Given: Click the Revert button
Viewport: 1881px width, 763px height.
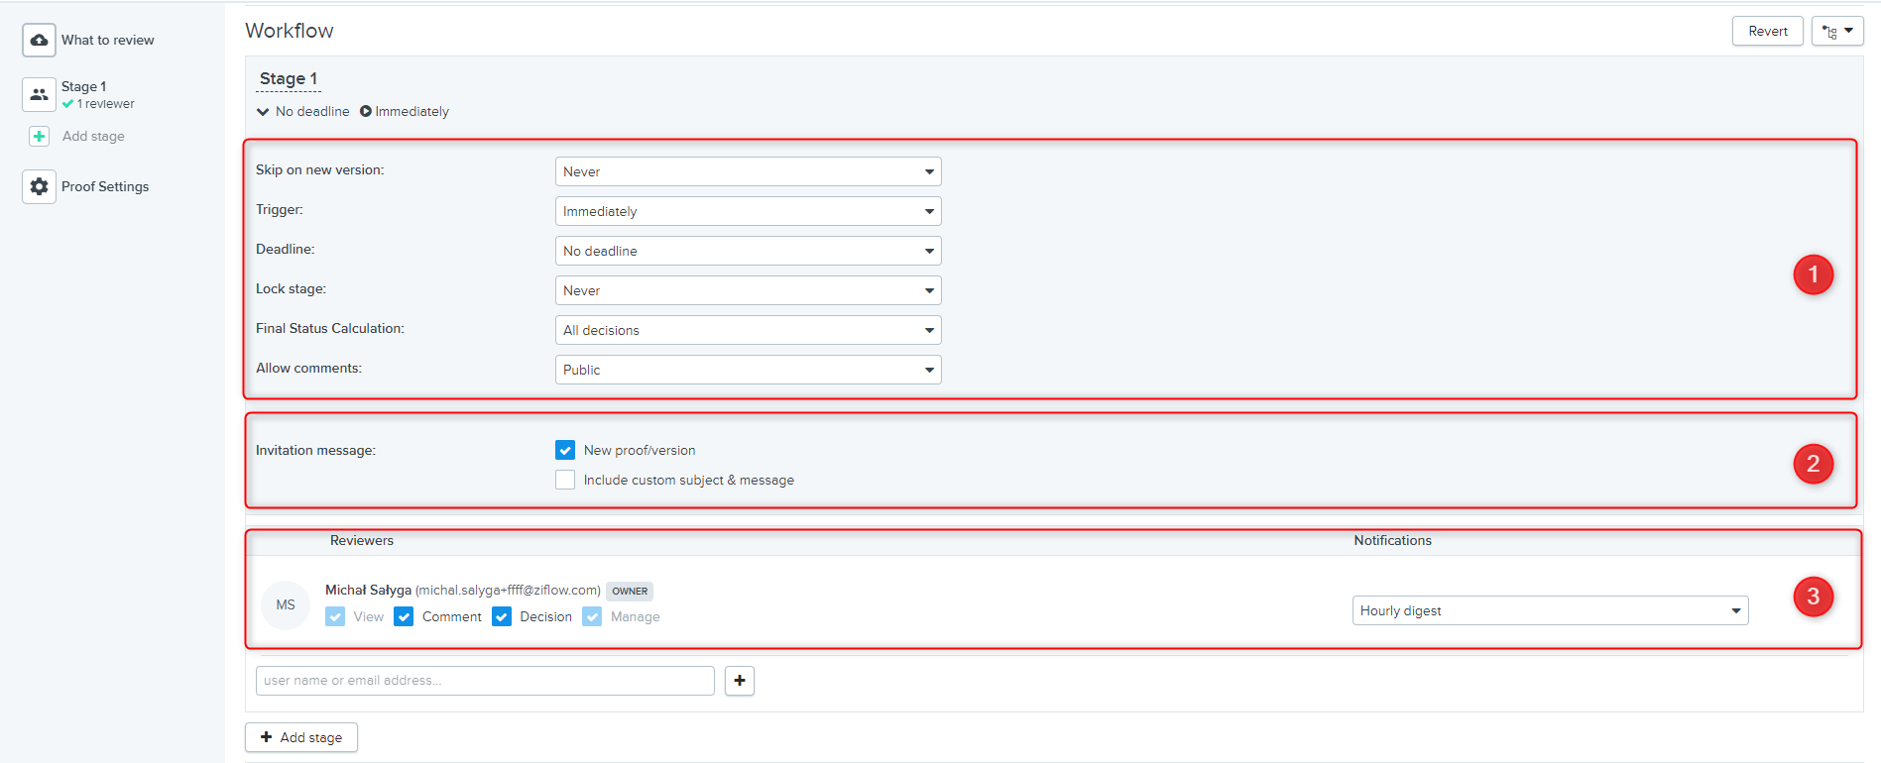Looking at the screenshot, I should (1767, 32).
